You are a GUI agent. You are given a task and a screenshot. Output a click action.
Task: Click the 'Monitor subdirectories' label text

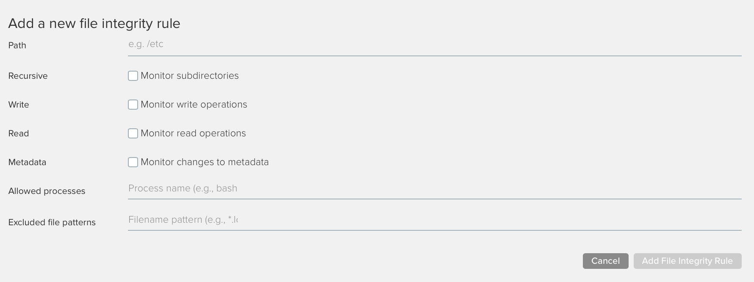pyautogui.click(x=190, y=76)
